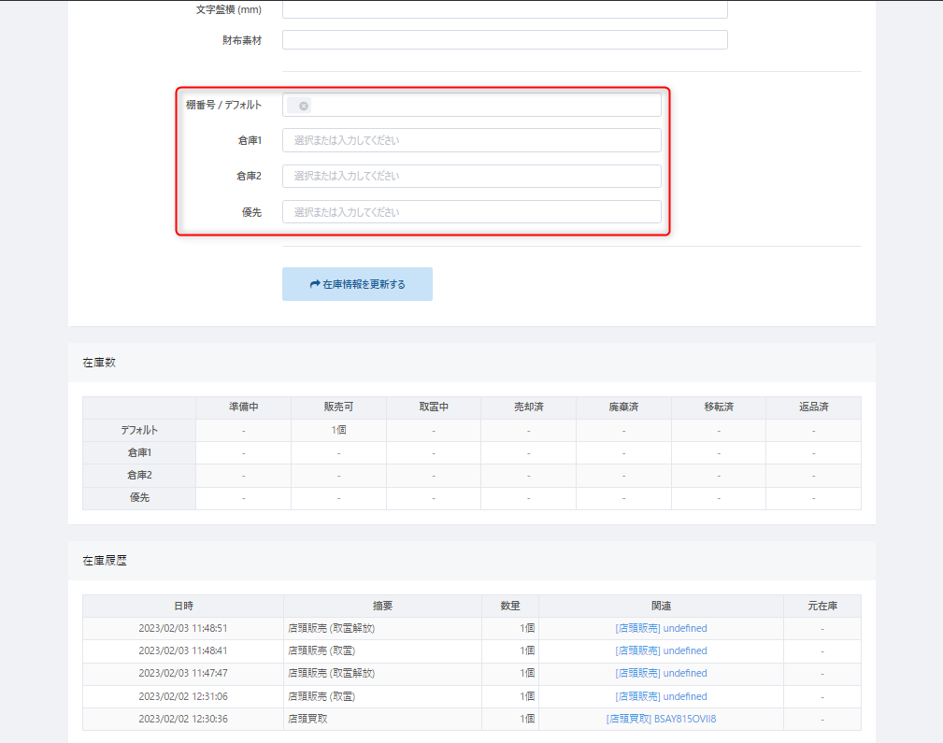This screenshot has width=943, height=743.
Task: Select the 取置中 column header
Action: pos(434,407)
